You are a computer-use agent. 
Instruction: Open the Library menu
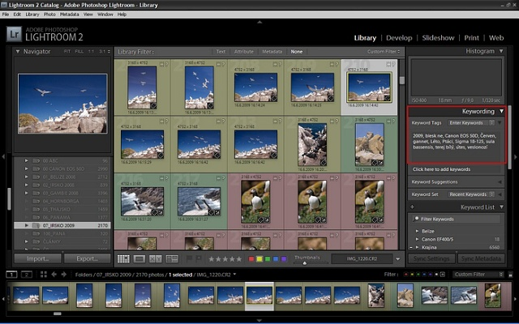32,15
